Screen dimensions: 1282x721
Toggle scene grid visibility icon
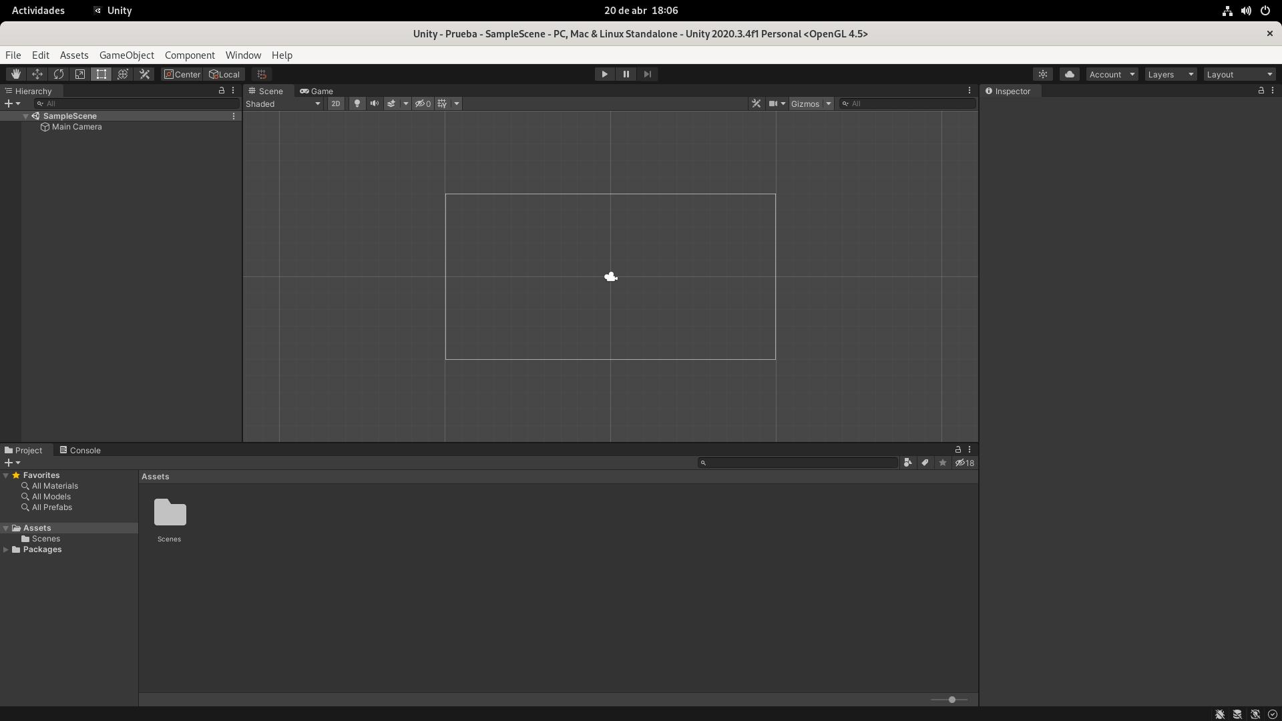(442, 103)
